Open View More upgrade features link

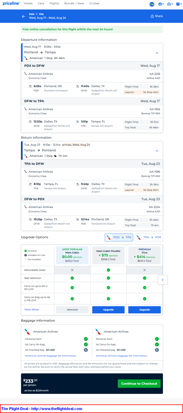tap(32, 309)
